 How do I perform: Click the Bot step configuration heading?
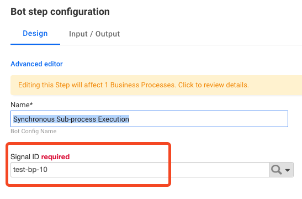tap(60, 12)
